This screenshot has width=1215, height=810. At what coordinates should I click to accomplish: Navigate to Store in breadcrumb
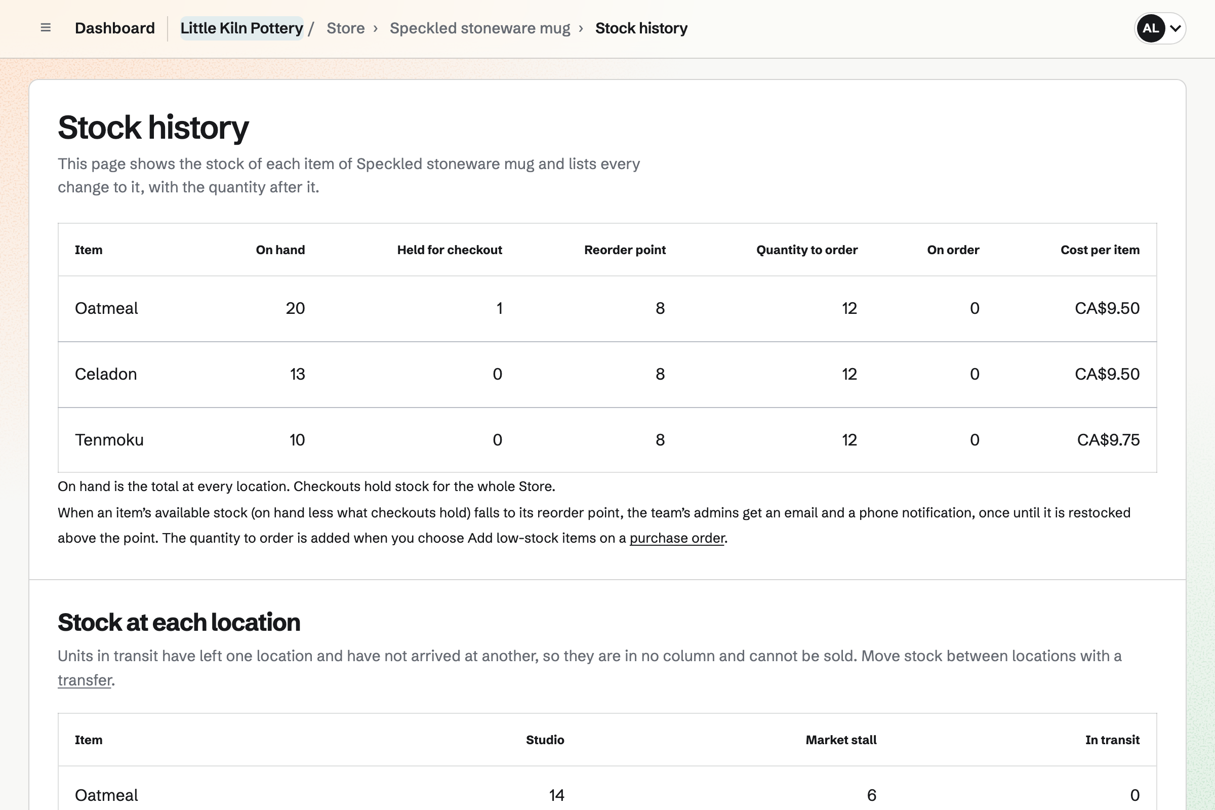click(346, 28)
